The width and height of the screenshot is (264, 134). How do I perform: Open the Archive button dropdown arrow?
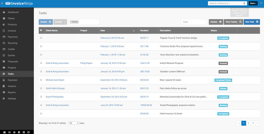coord(65,22)
